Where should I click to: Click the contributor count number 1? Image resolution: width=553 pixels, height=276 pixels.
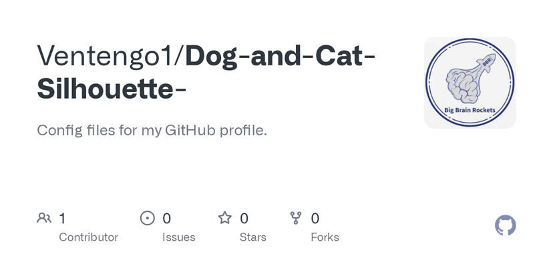click(62, 218)
